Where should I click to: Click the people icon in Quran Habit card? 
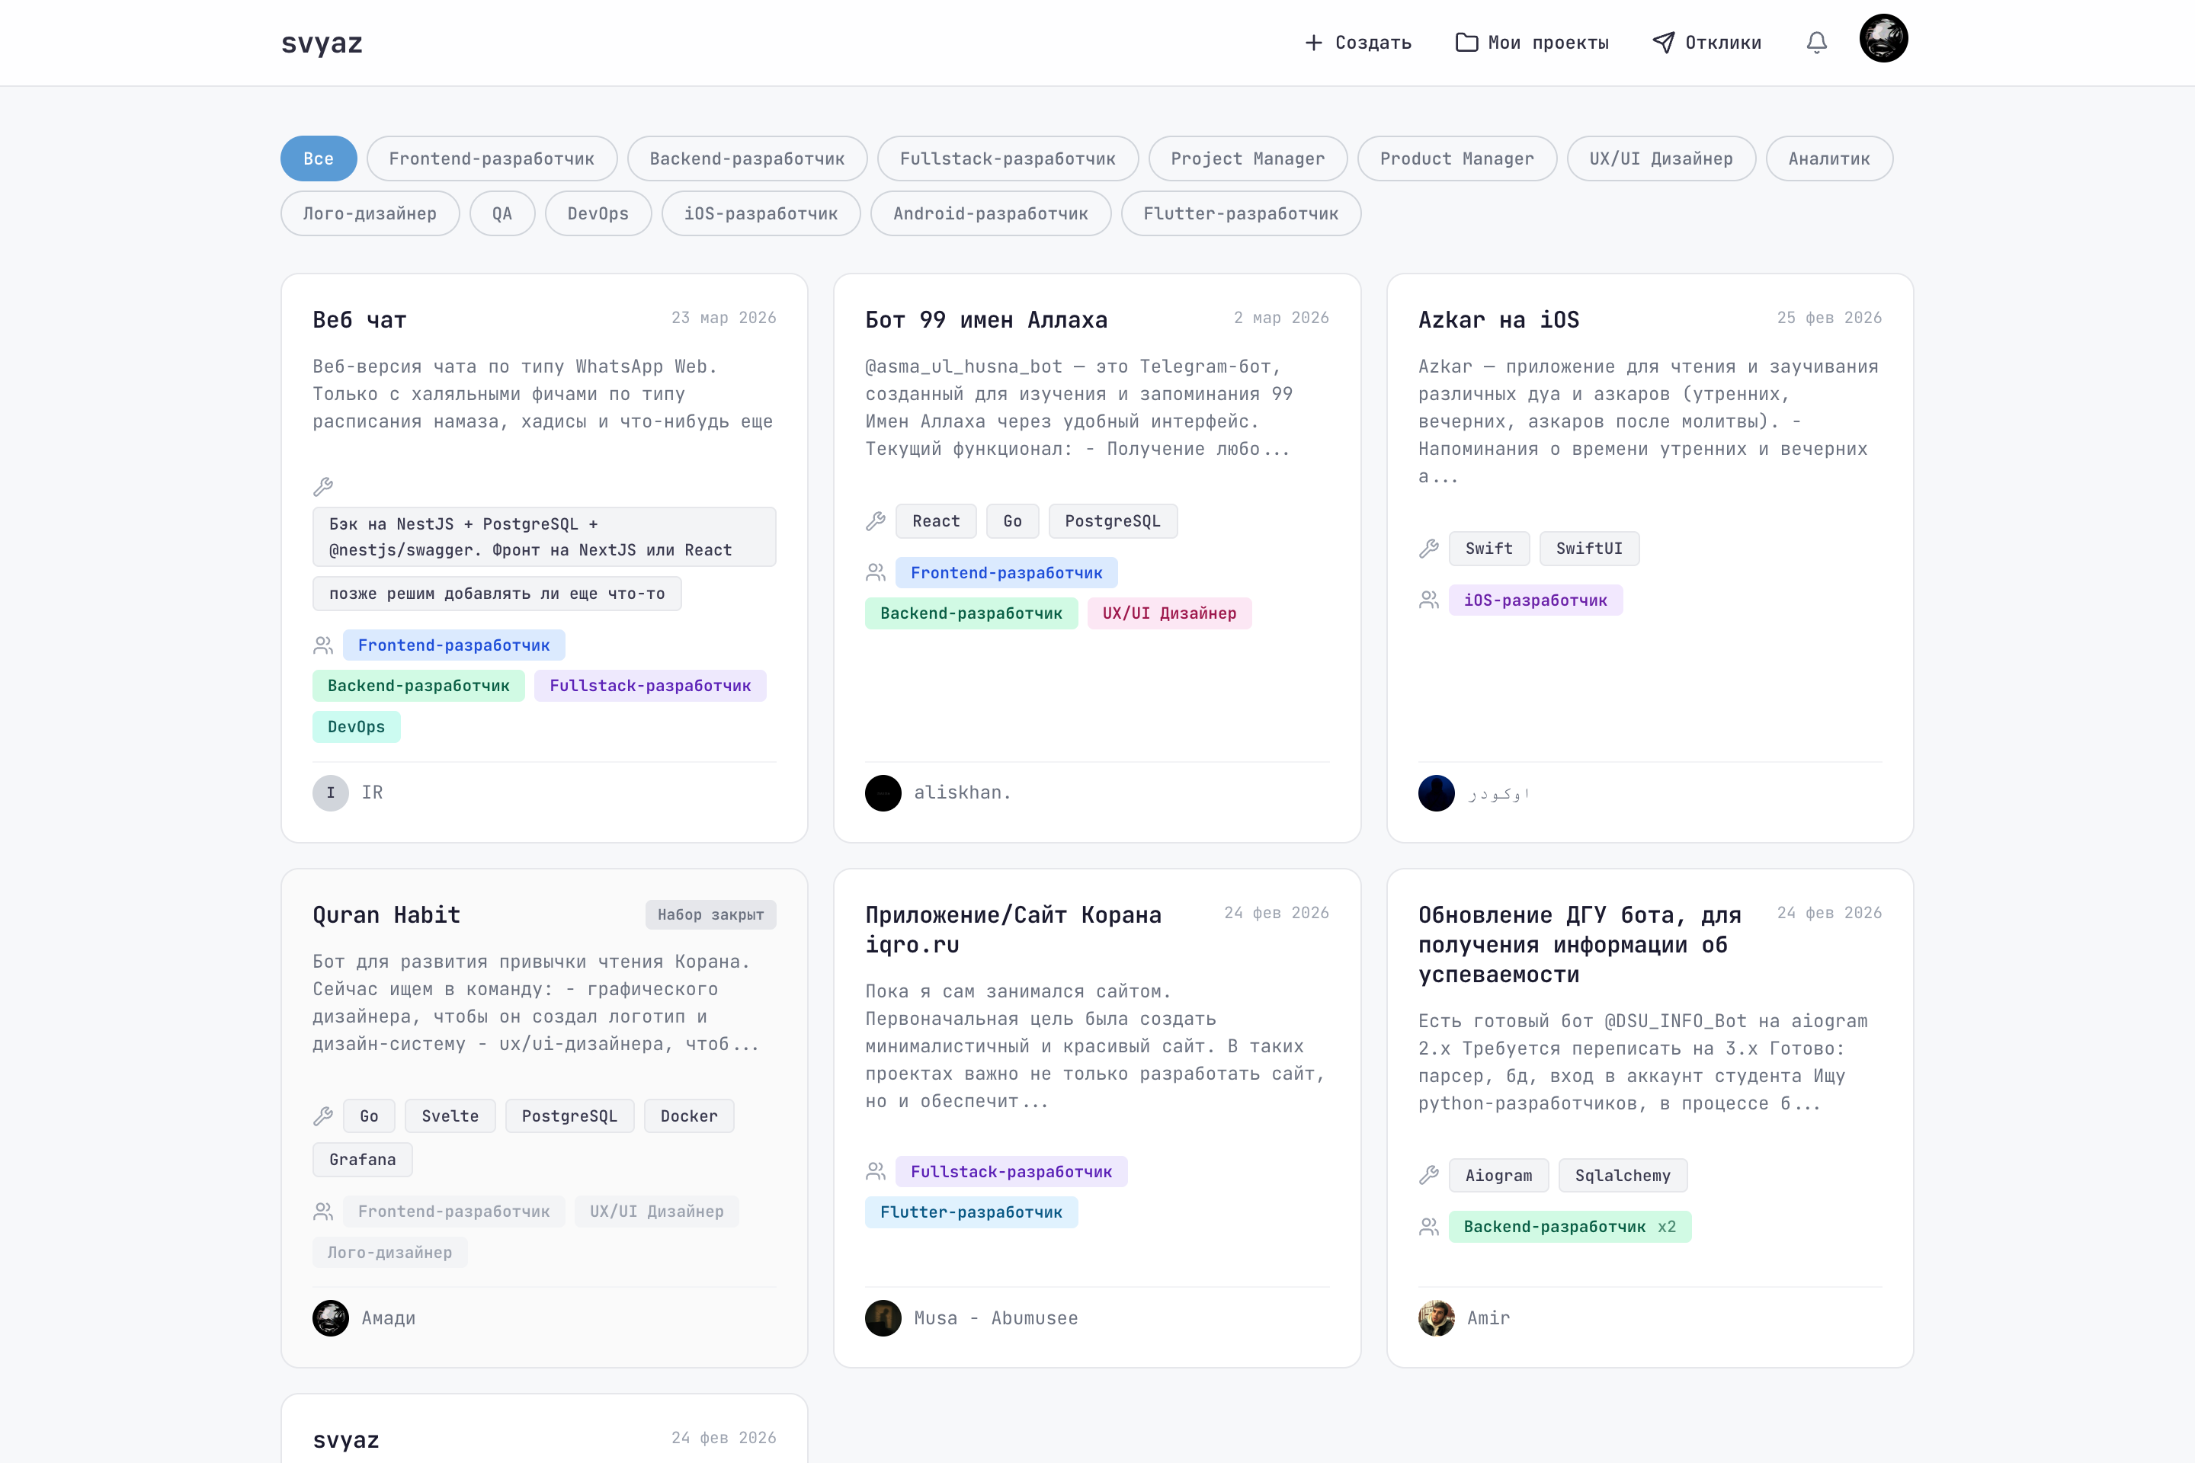pos(323,1212)
